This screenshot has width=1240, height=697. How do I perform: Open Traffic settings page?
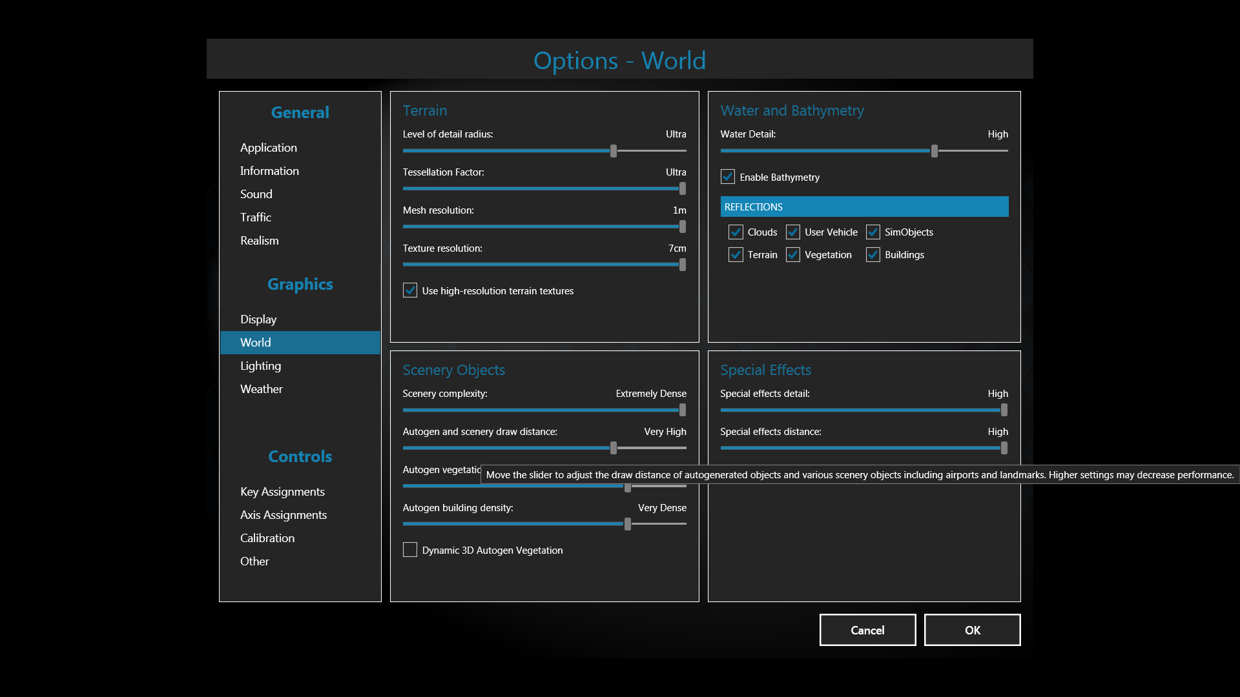[x=256, y=217]
